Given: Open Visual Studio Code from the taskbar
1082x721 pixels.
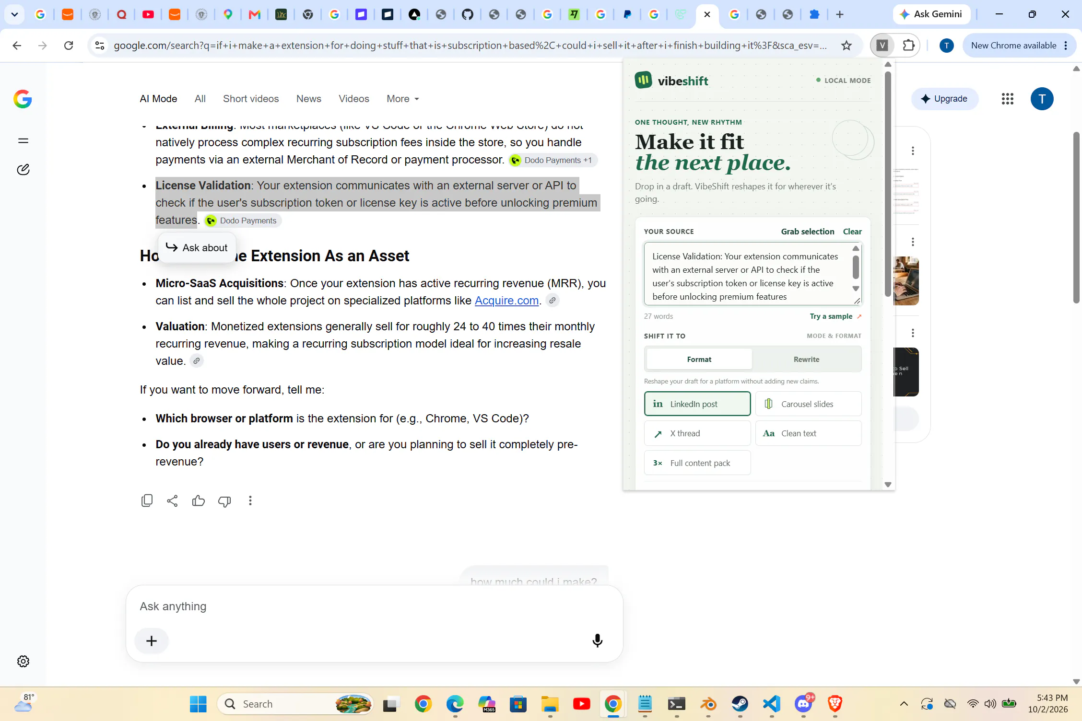Looking at the screenshot, I should point(772,704).
